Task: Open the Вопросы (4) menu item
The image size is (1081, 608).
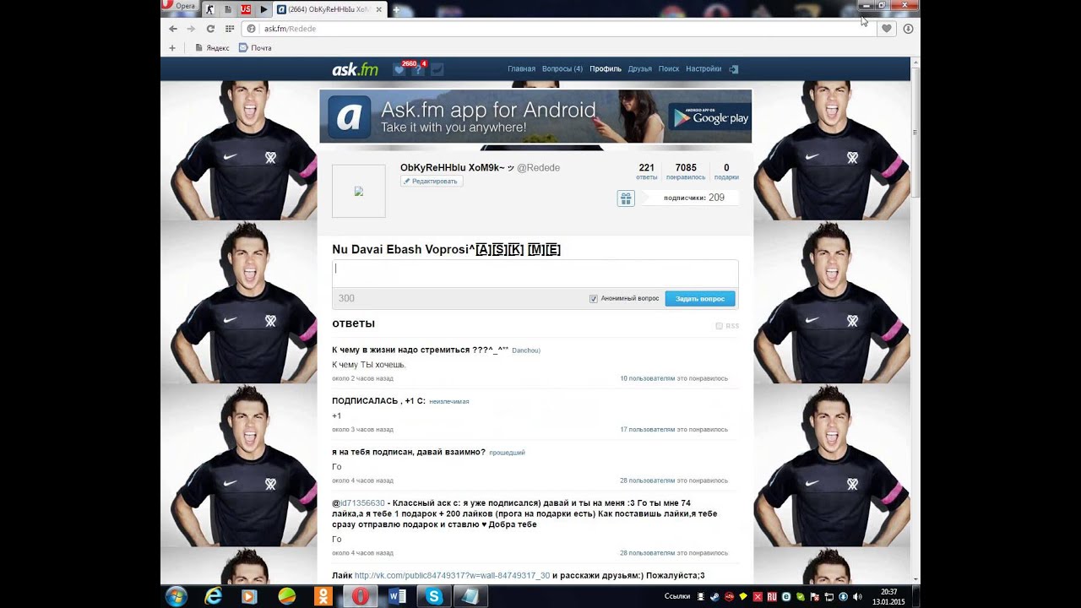Action: [x=562, y=69]
